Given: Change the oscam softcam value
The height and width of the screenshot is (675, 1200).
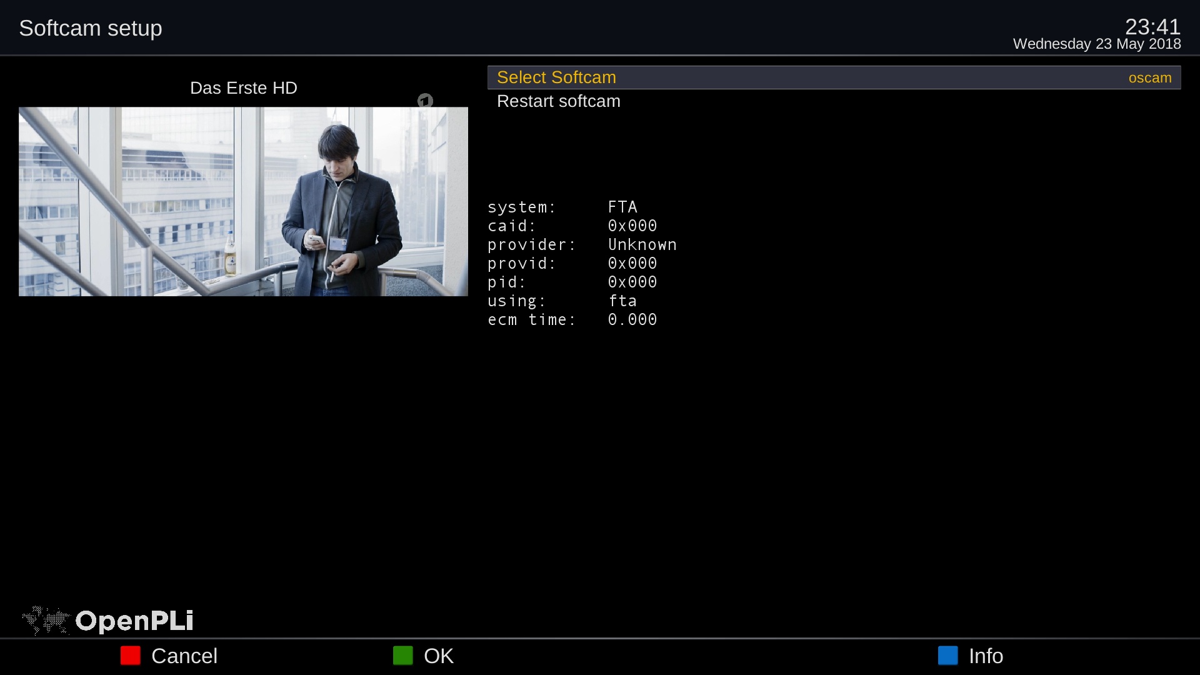Looking at the screenshot, I should (x=1149, y=78).
